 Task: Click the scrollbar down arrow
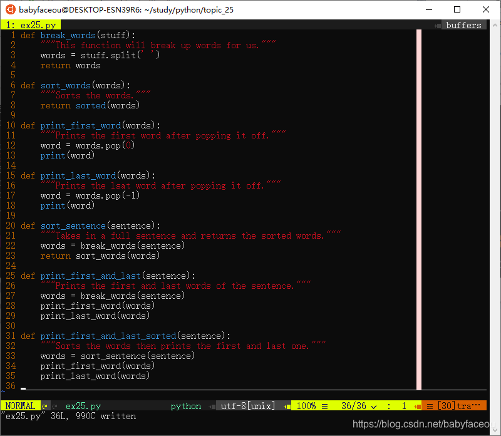tap(495, 430)
